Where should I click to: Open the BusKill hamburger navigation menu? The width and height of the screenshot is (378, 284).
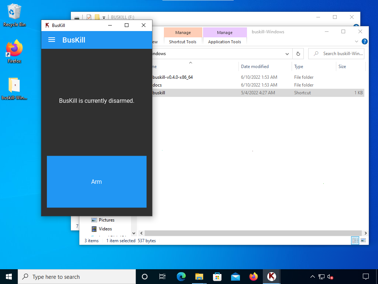(52, 40)
